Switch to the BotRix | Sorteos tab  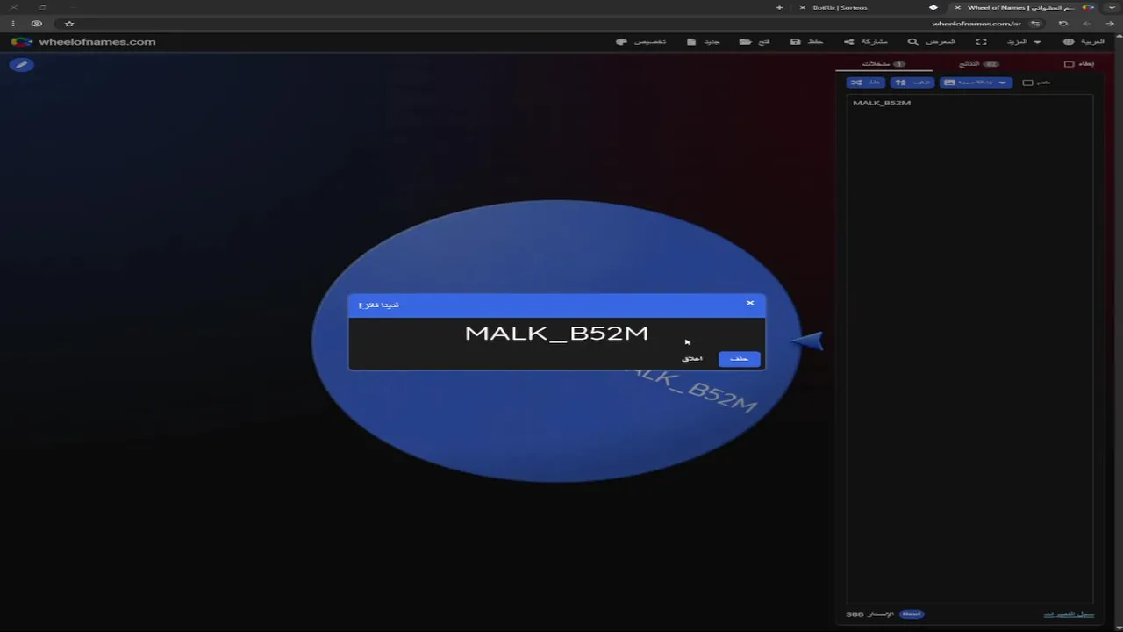pos(840,7)
